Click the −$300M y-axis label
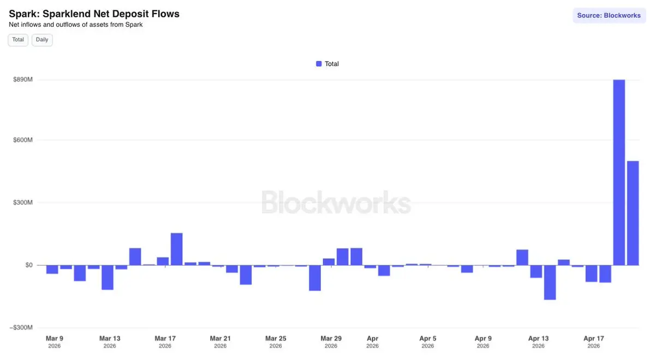 click(22, 327)
